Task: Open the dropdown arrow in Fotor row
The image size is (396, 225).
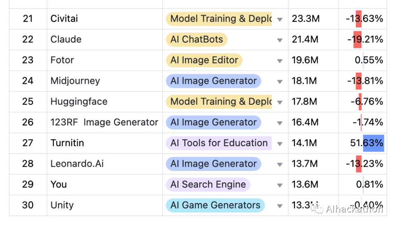Action: [x=280, y=61]
